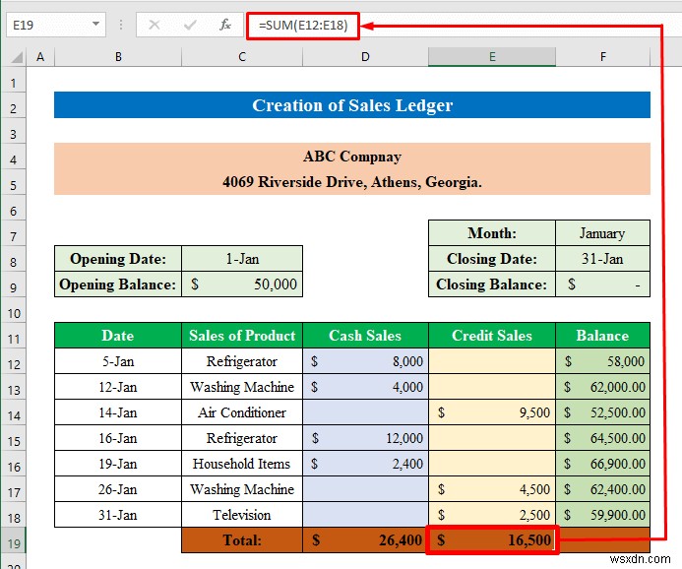The width and height of the screenshot is (682, 569).
Task: Click the 'Date' table header
Action: point(118,336)
